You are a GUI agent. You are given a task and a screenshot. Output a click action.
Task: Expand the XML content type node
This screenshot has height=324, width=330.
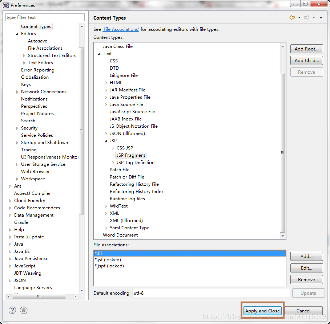106,213
